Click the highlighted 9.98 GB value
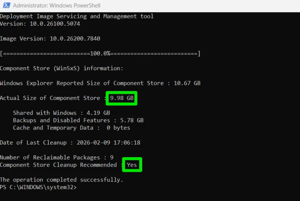The width and height of the screenshot is (300, 201). point(122,98)
